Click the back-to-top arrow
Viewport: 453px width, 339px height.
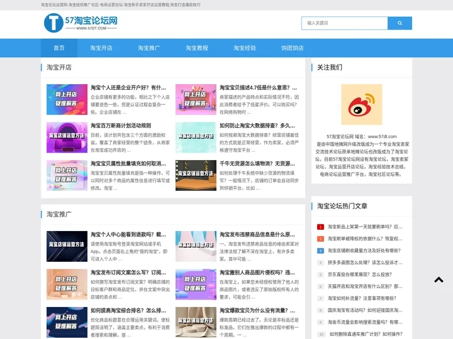(439, 279)
